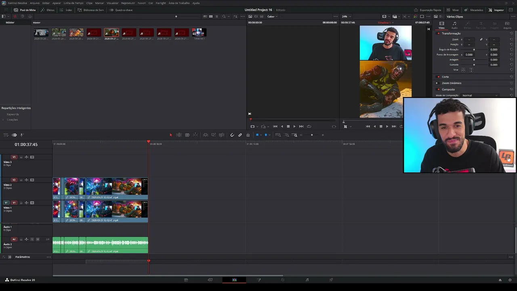Click the blue flag marker icon
The image size is (517, 291).
click(x=257, y=135)
